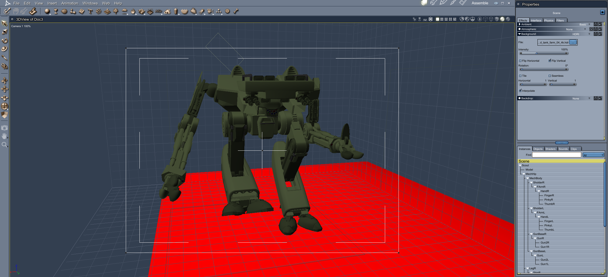This screenshot has width=608, height=277.
Task: Open the zoom magnifier tool
Action: click(x=4, y=145)
